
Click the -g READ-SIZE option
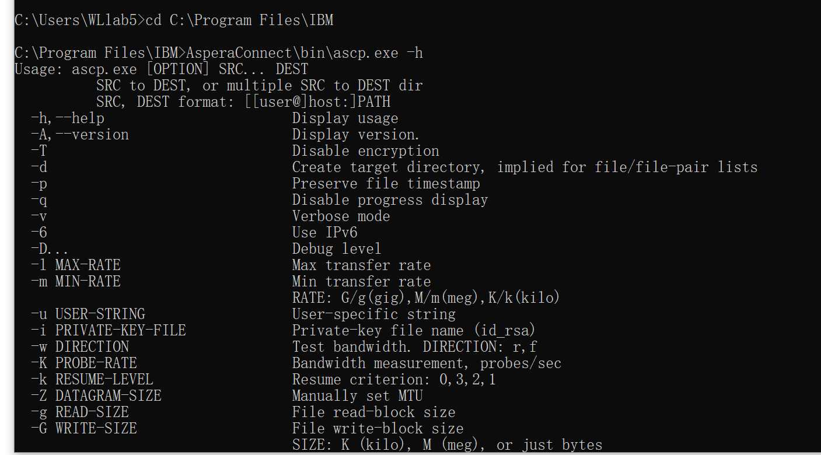coord(80,412)
